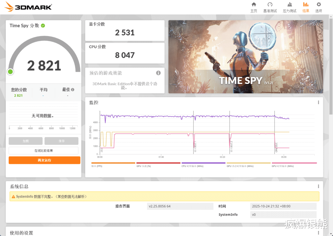
Task: Click the orange 再次运行 button
Action: (44, 160)
